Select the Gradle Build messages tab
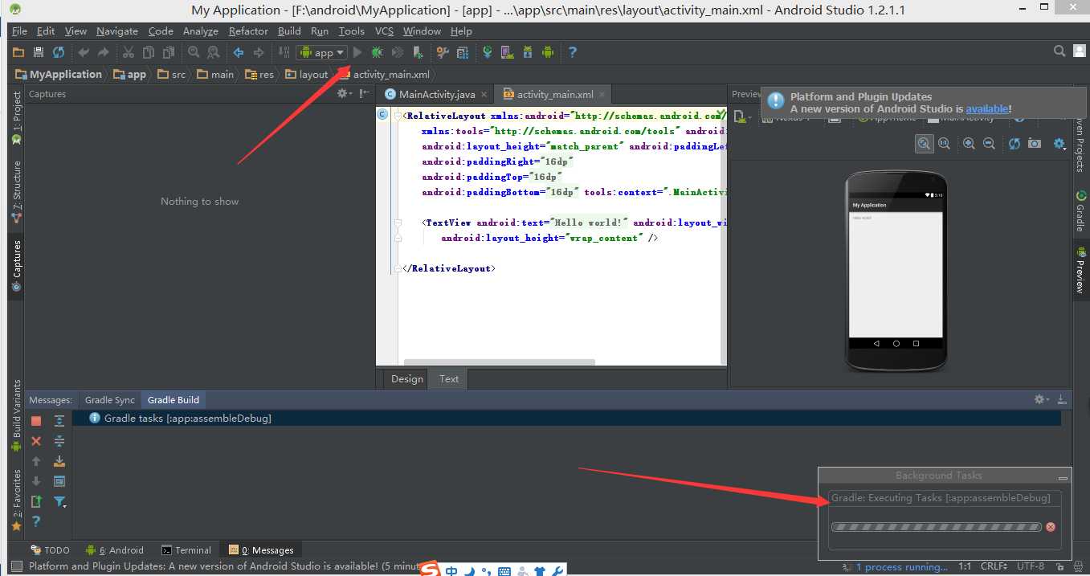 pos(174,400)
